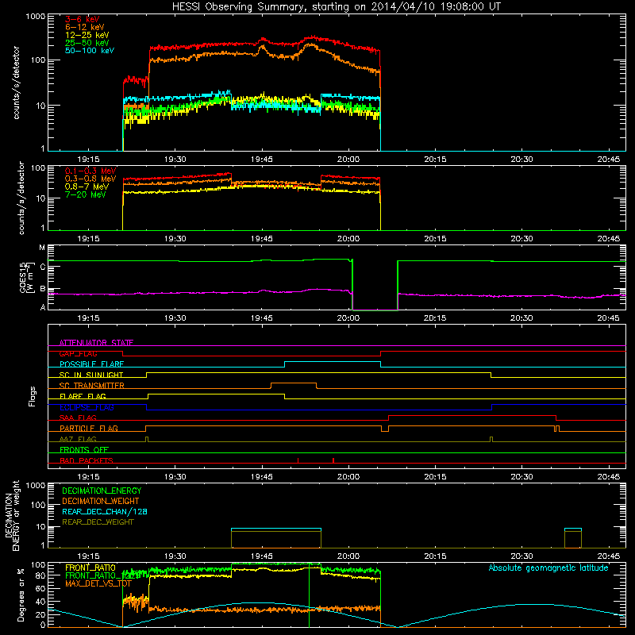Click the FRONT_RATIO legend label
This screenshot has width=635, height=635.
pyautogui.click(x=90, y=568)
